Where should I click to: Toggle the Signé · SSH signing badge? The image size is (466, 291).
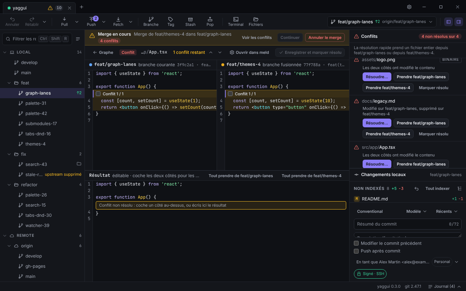(x=370, y=274)
